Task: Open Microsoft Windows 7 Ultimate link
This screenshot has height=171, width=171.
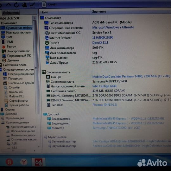Action: point(113,27)
